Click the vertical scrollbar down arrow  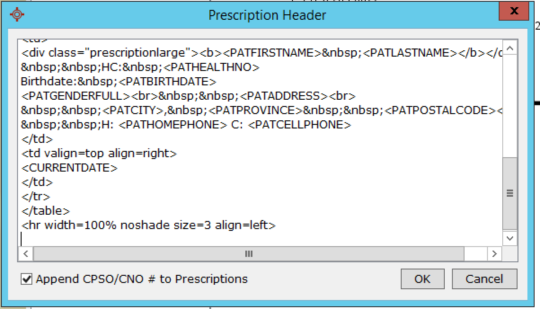click(x=510, y=238)
